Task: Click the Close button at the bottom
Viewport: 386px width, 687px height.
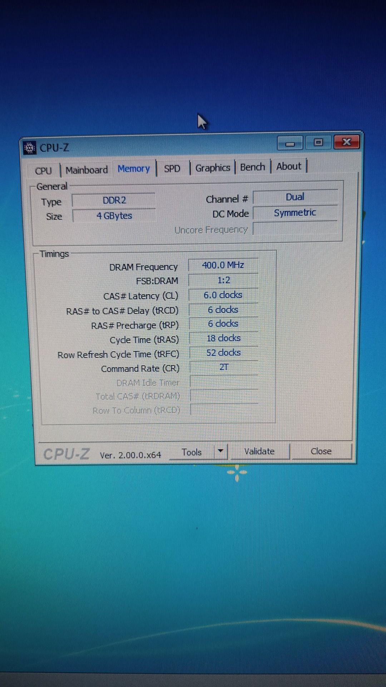Action: click(x=321, y=451)
